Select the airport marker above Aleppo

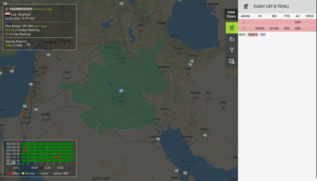click(x=48, y=55)
